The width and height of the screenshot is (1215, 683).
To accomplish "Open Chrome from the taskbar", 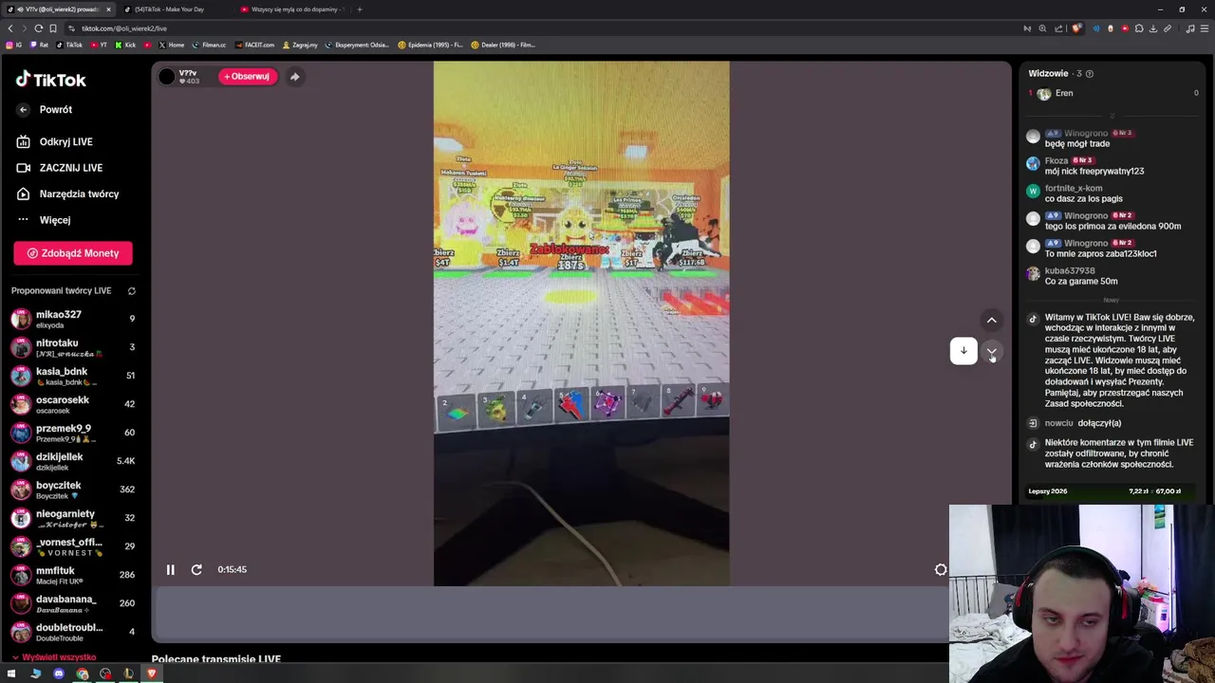I will point(83,674).
